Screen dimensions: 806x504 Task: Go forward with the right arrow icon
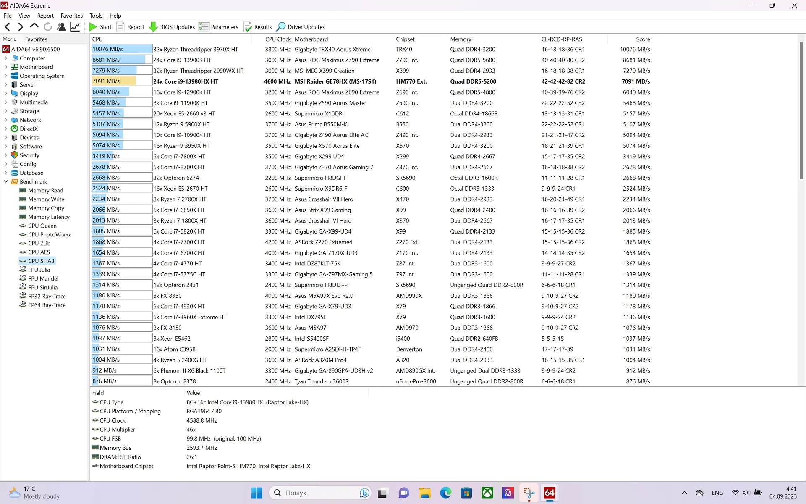coord(21,27)
